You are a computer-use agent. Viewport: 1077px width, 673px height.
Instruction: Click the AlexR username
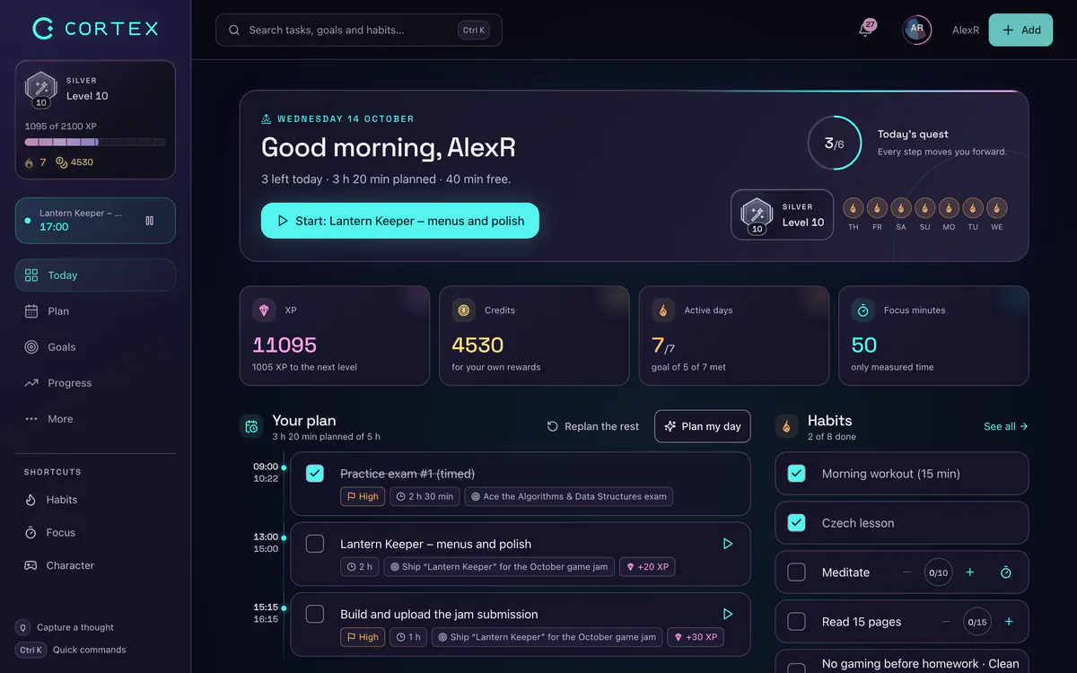(966, 30)
